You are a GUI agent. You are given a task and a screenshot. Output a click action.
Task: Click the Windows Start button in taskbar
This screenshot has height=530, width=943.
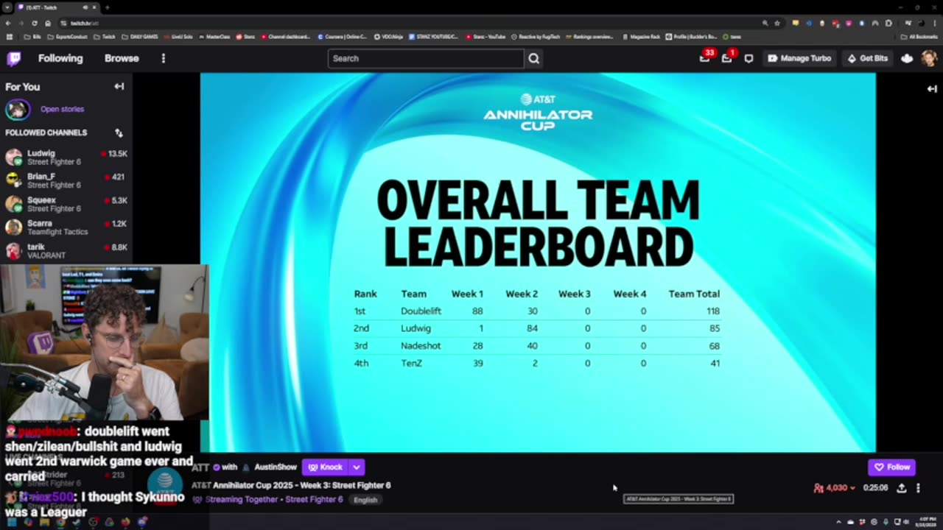(11, 522)
